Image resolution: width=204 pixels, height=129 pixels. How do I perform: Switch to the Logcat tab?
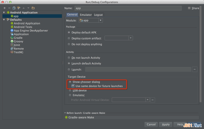(98, 15)
